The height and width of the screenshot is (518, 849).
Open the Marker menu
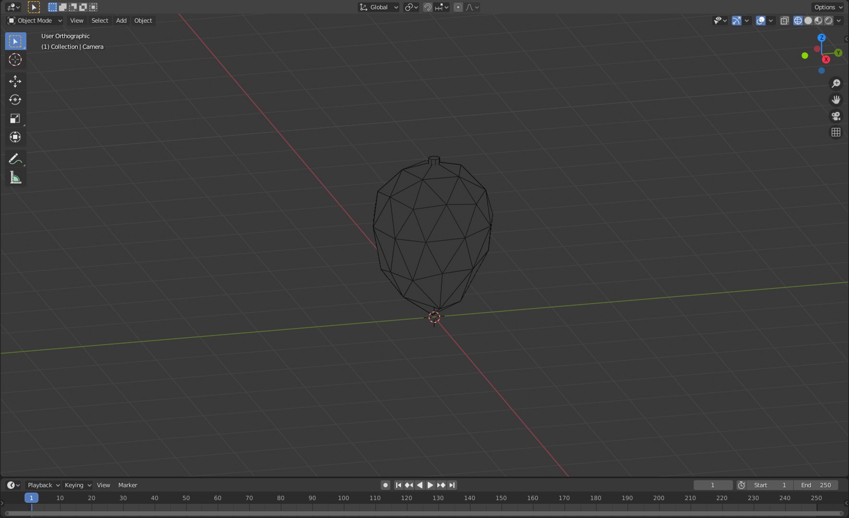[128, 485]
